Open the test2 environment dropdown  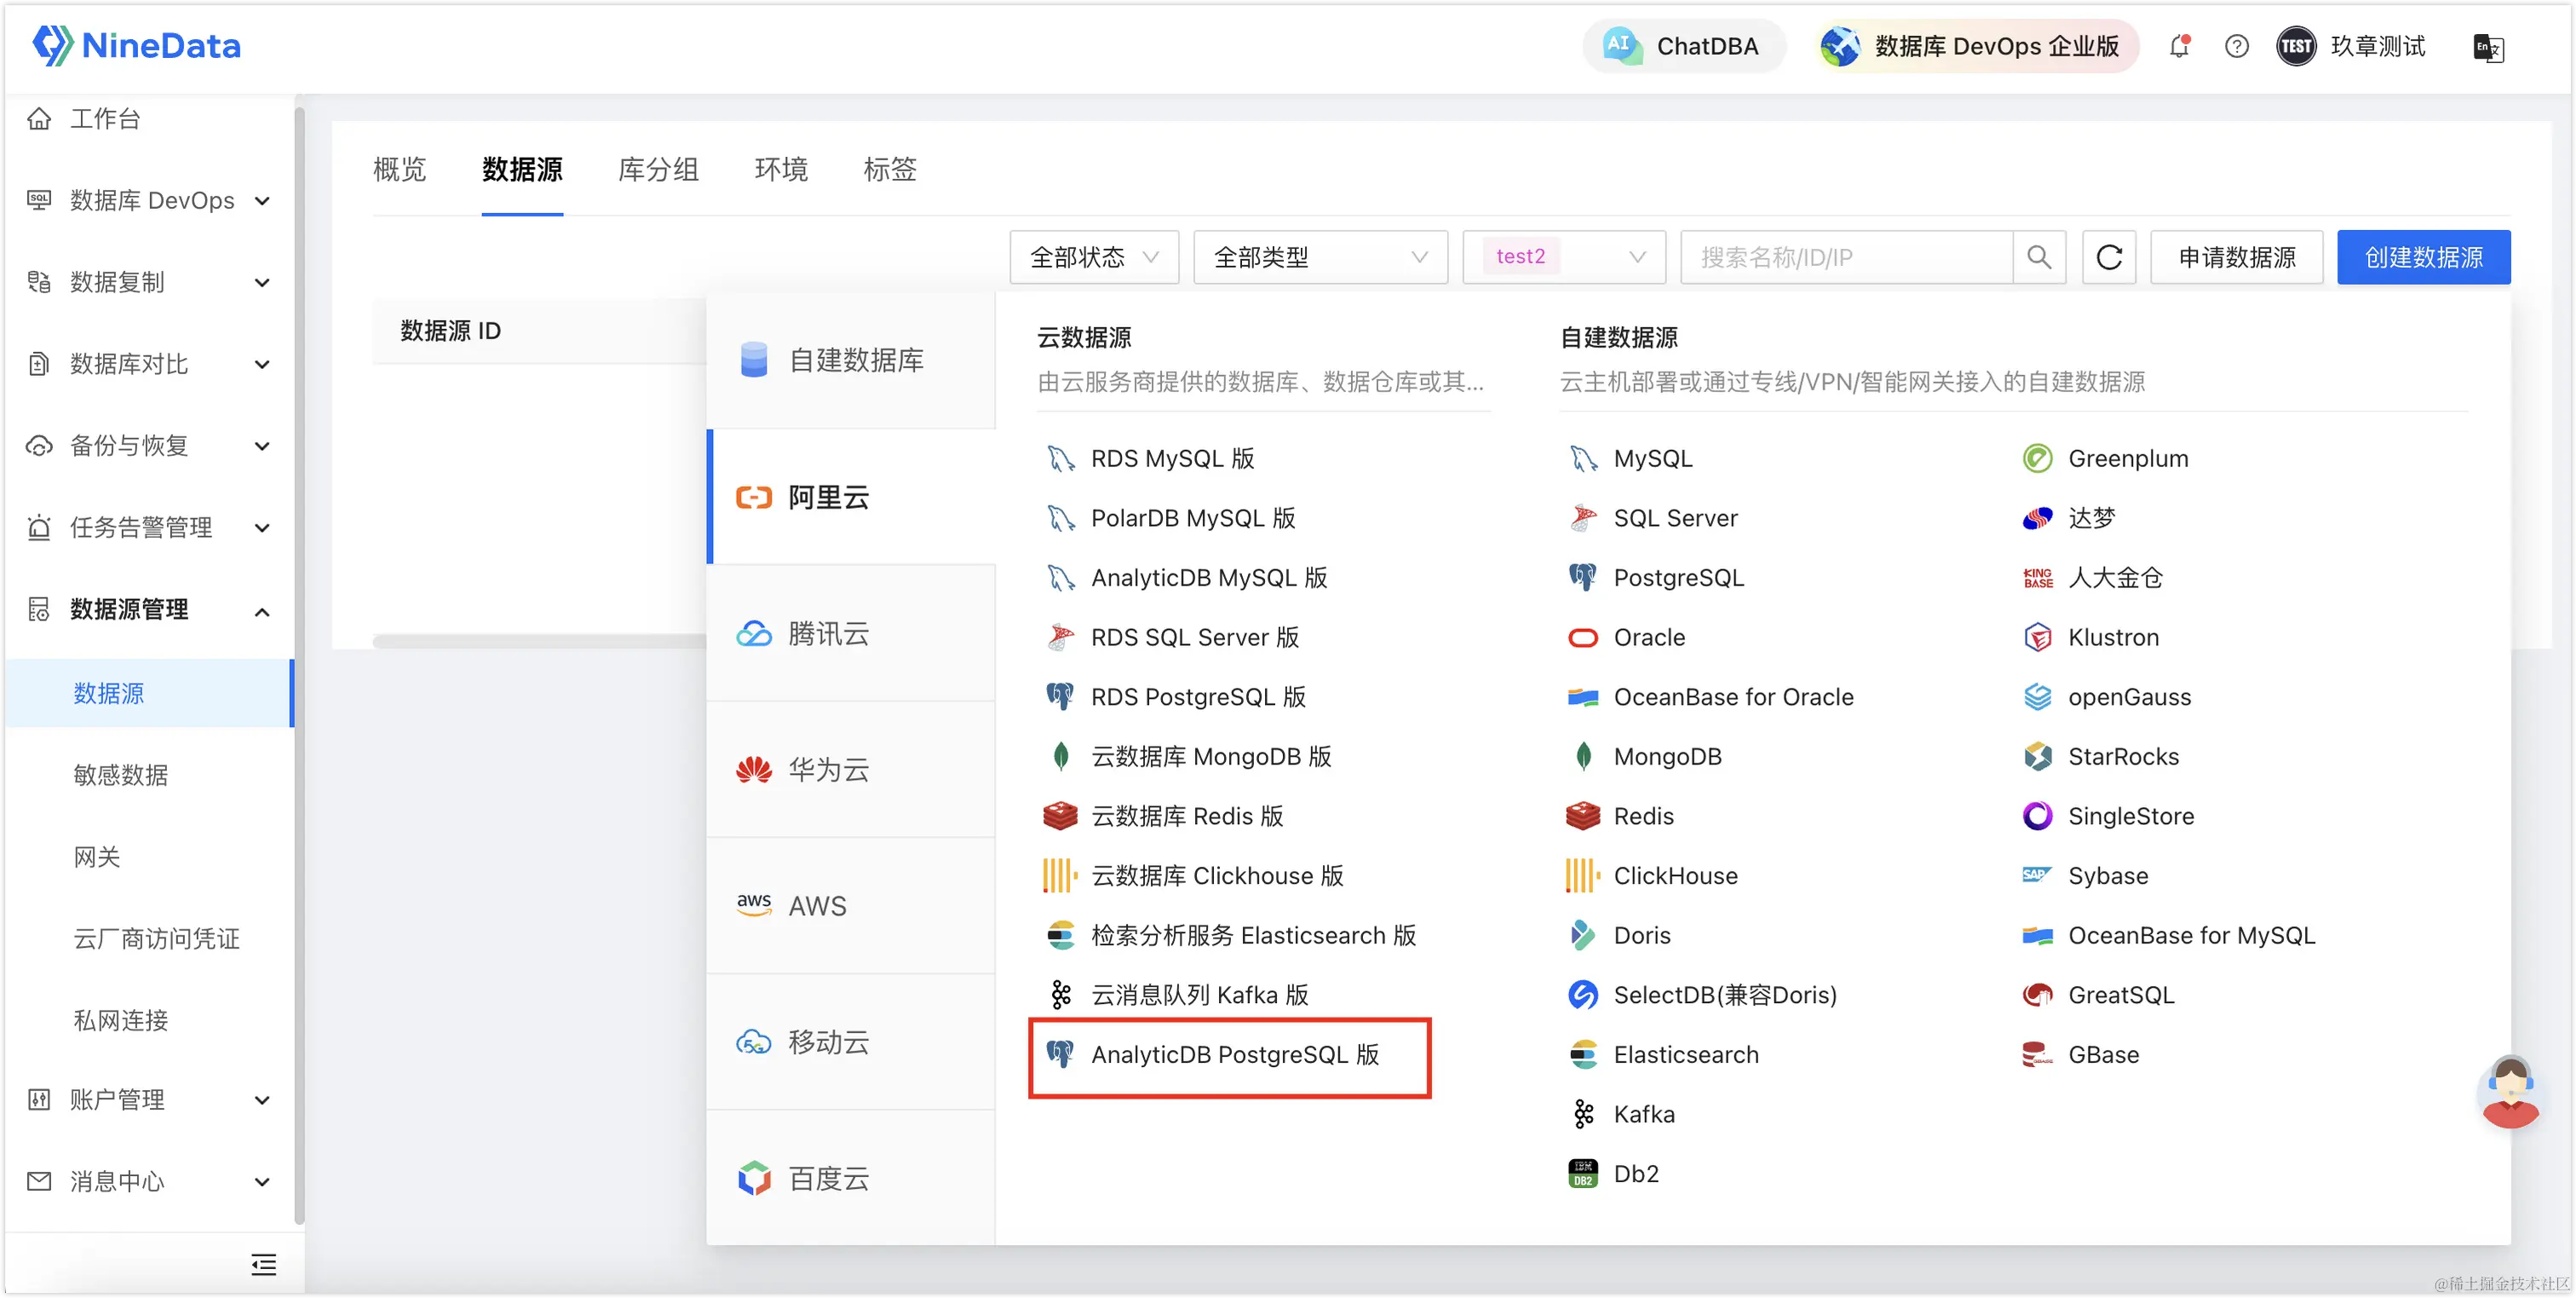pyautogui.click(x=1563, y=257)
